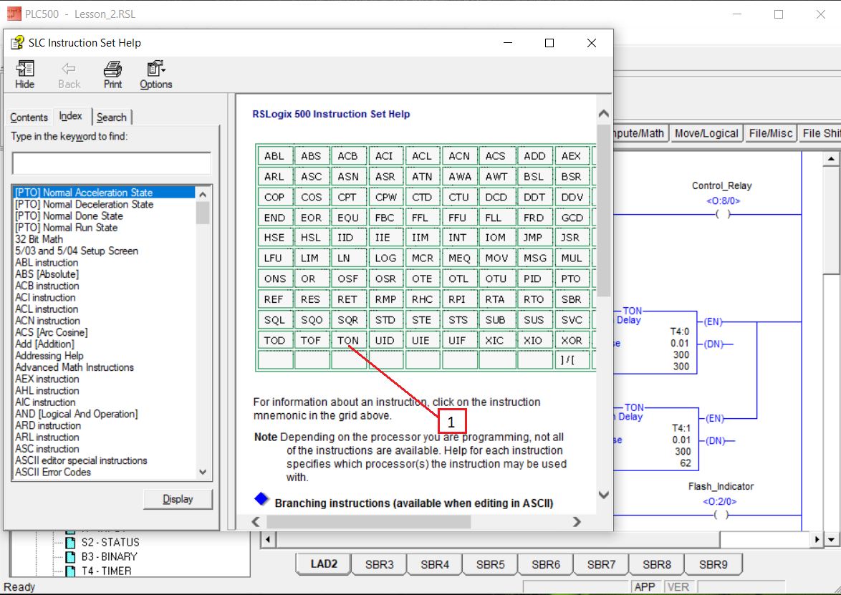Select the SBR7 subroutine tab
The image size is (841, 595).
click(x=601, y=564)
